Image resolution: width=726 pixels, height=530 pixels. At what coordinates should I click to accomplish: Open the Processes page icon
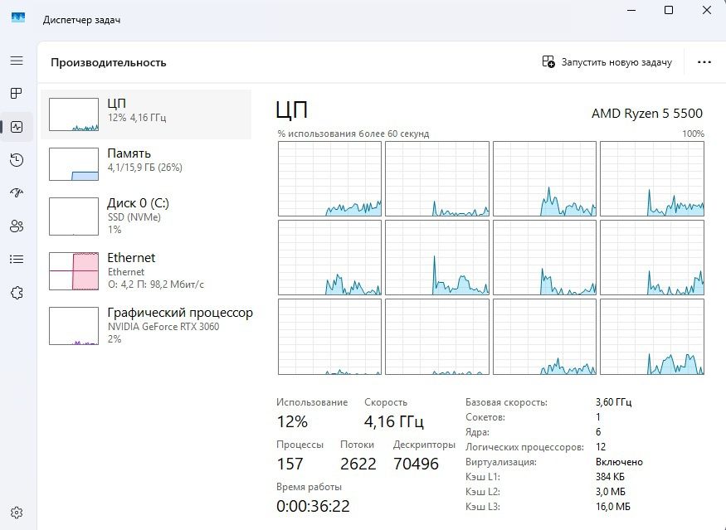[17, 94]
